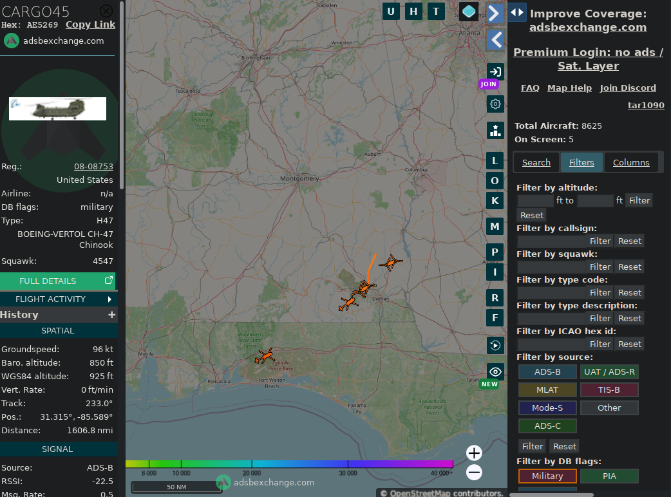Toggle the ADS-B source filter
The width and height of the screenshot is (671, 497).
[x=547, y=371]
